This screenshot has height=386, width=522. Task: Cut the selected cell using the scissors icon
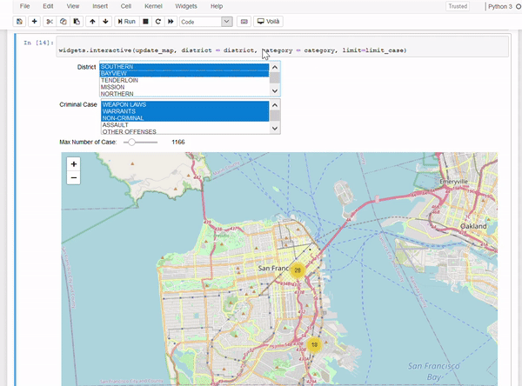[x=50, y=21]
